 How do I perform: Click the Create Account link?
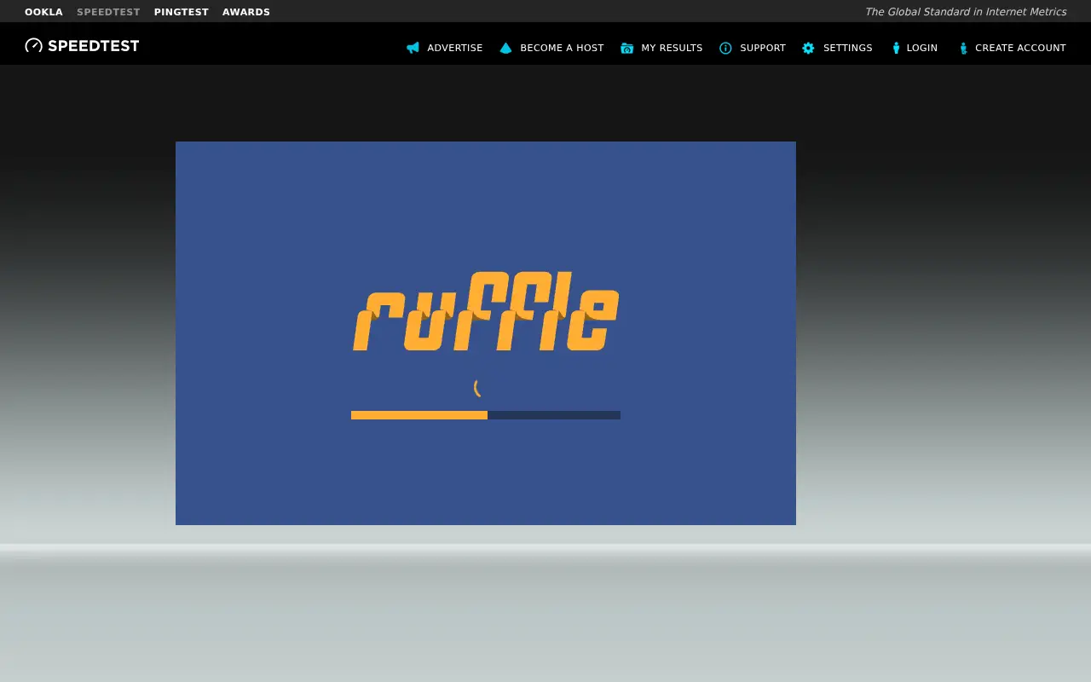click(x=1020, y=48)
